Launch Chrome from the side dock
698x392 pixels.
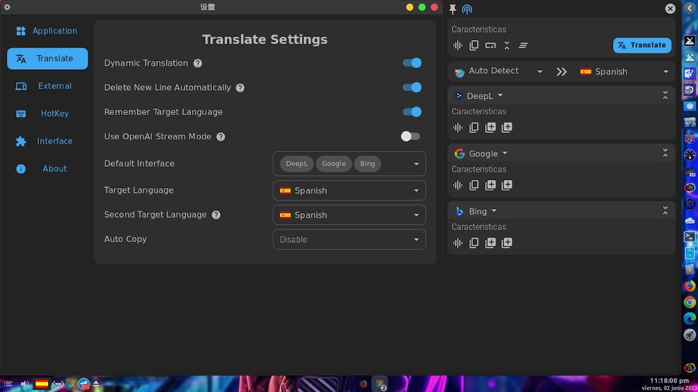[x=690, y=302]
